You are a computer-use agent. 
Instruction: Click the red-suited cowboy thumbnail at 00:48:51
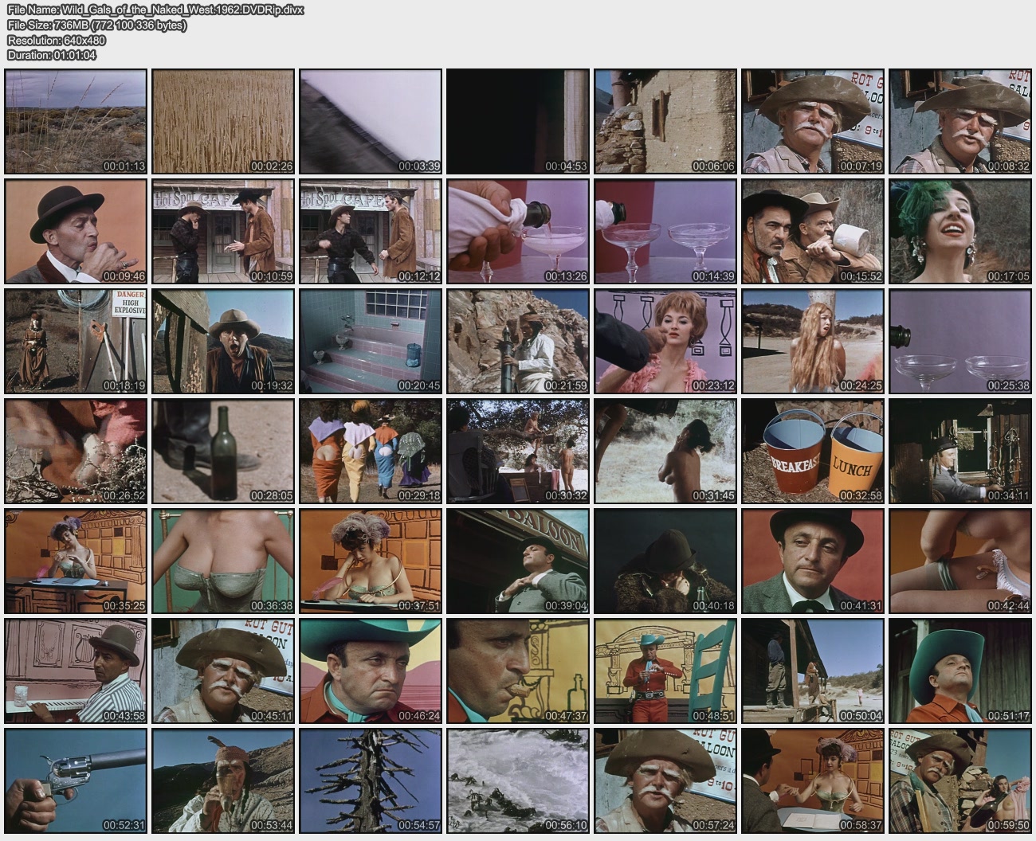click(x=665, y=671)
